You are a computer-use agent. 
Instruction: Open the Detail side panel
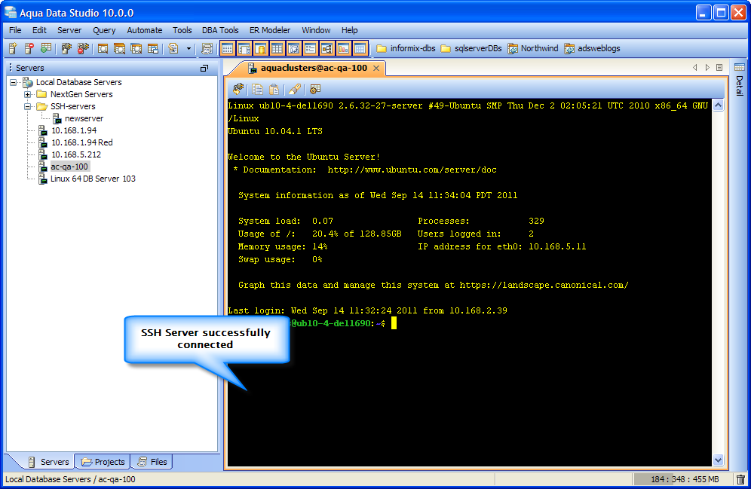click(740, 79)
